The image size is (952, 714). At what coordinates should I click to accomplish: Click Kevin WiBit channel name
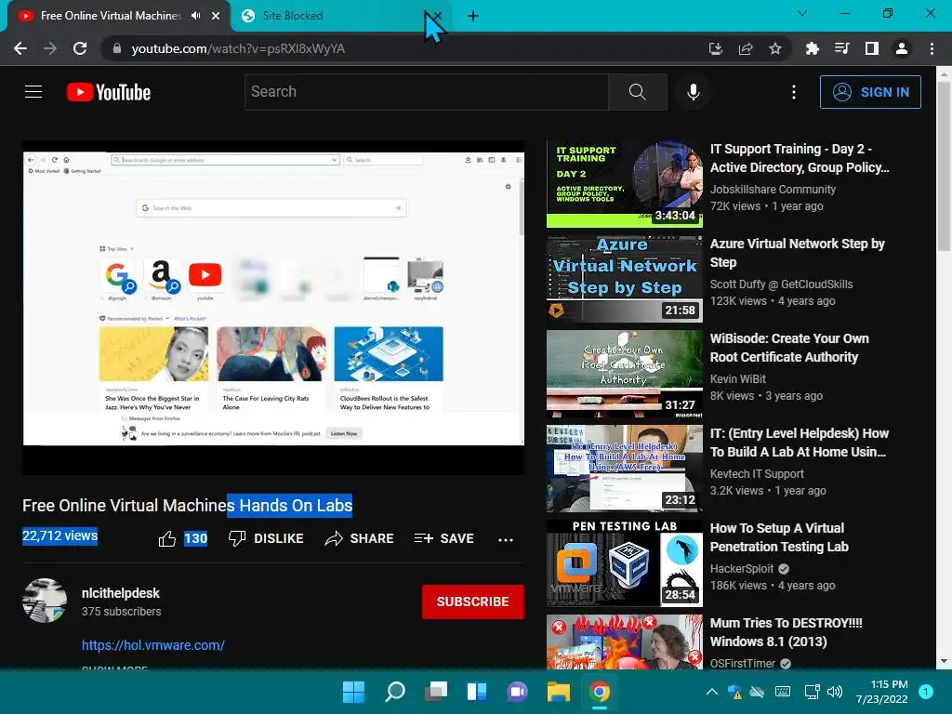click(x=737, y=379)
